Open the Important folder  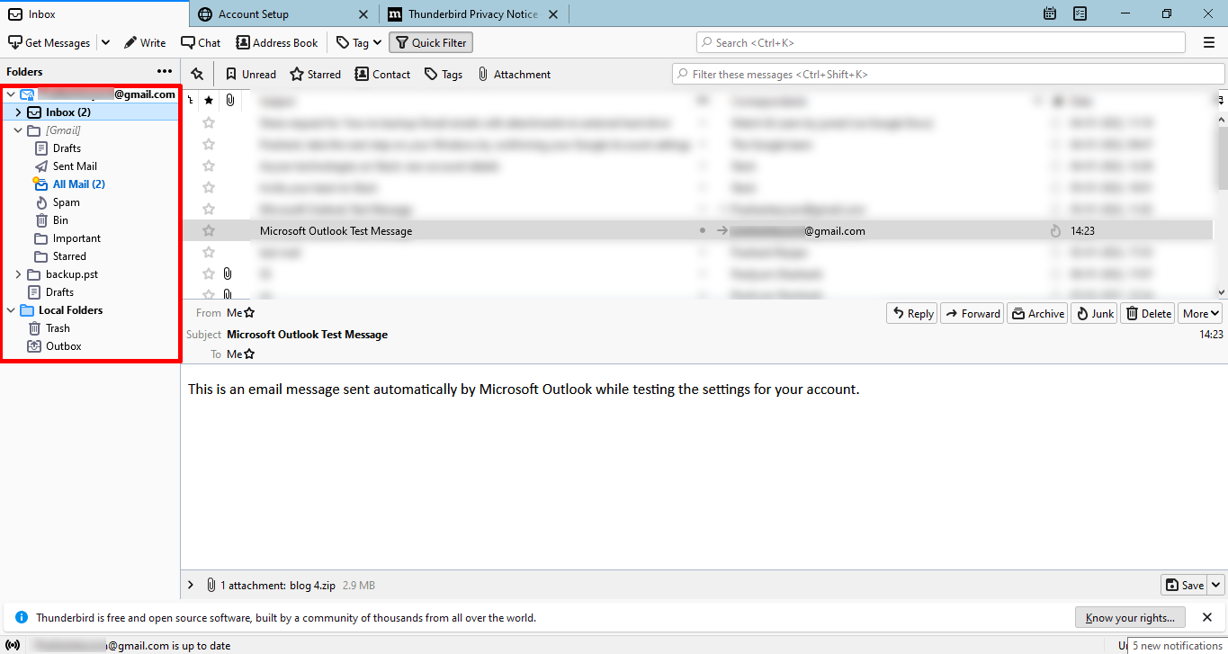tap(76, 238)
